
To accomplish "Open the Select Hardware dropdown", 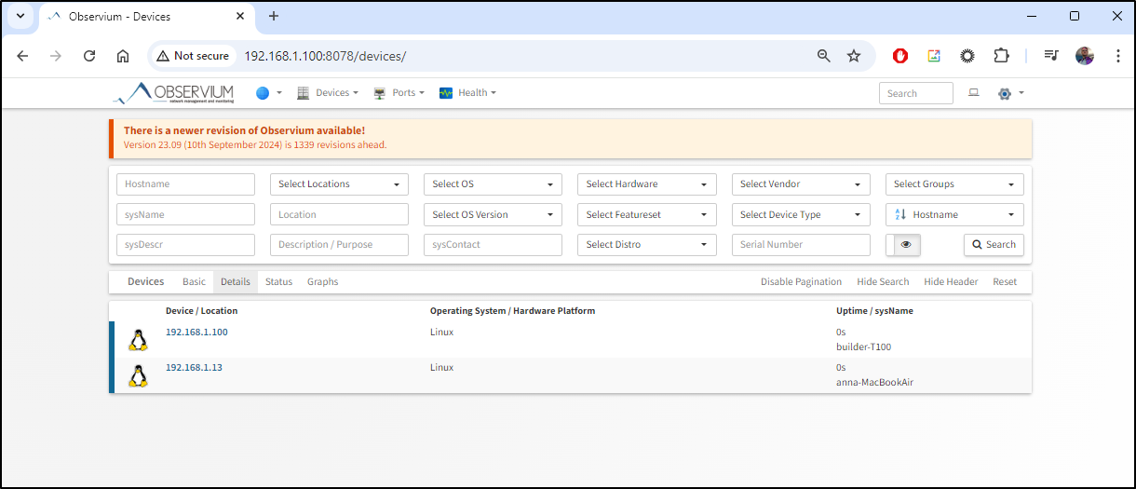I will (x=647, y=184).
